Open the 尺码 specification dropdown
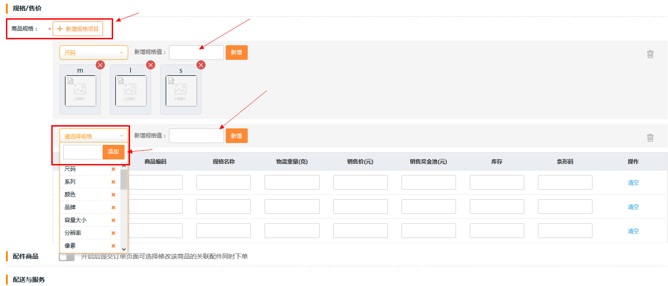The height and width of the screenshot is (286, 668). tap(93, 53)
